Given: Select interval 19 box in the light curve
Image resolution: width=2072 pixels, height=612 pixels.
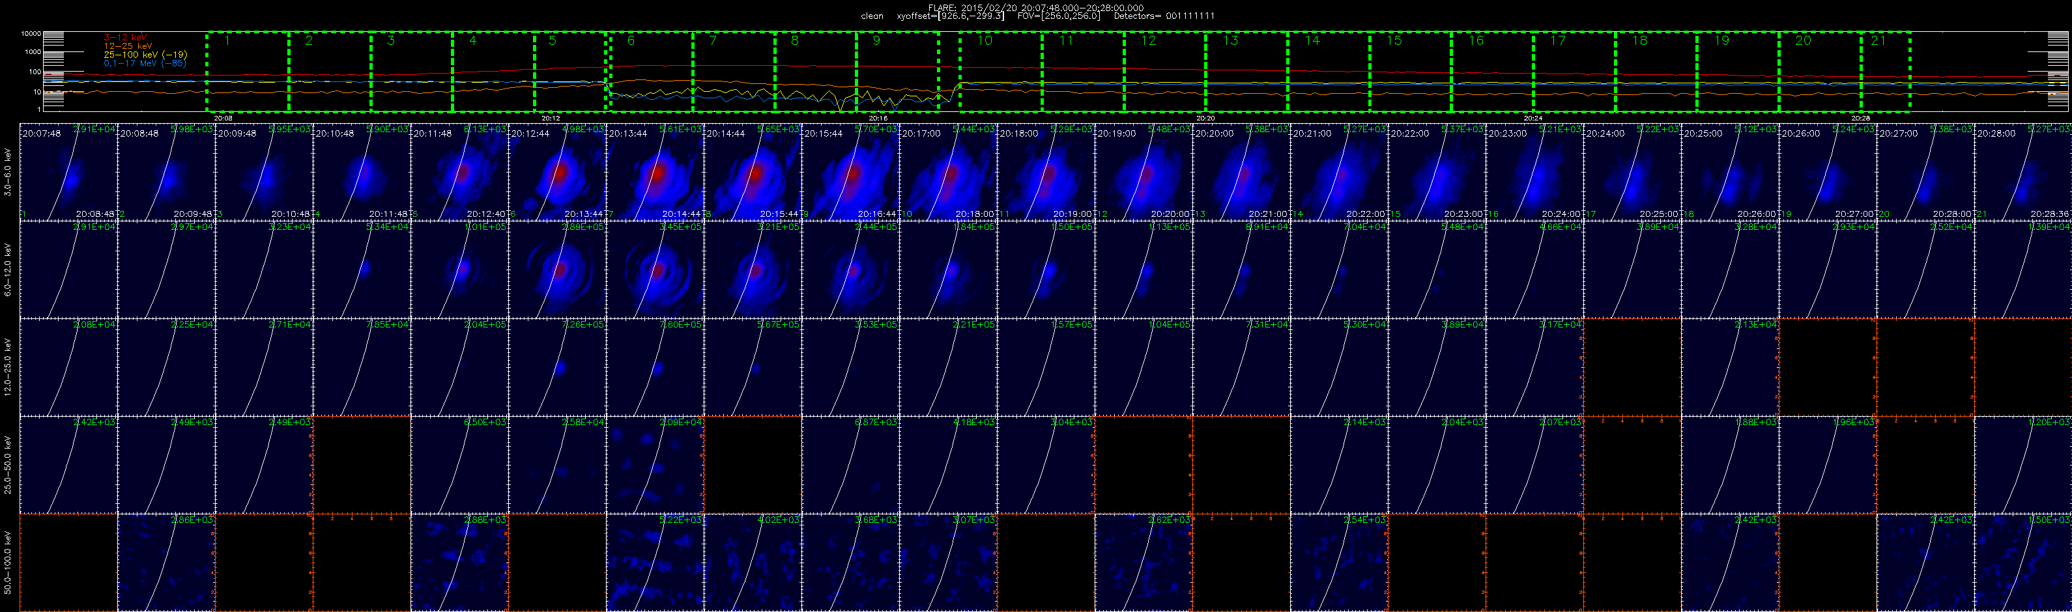Looking at the screenshot, I should click(x=1737, y=72).
